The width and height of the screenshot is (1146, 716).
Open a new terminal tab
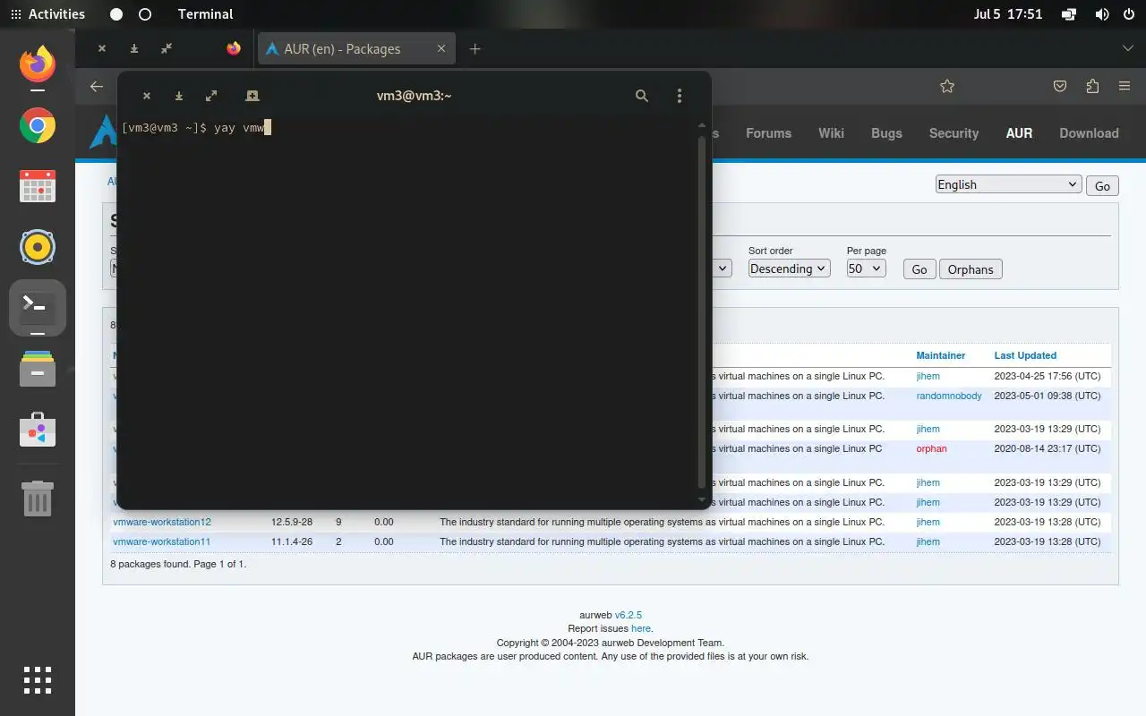pyautogui.click(x=252, y=96)
